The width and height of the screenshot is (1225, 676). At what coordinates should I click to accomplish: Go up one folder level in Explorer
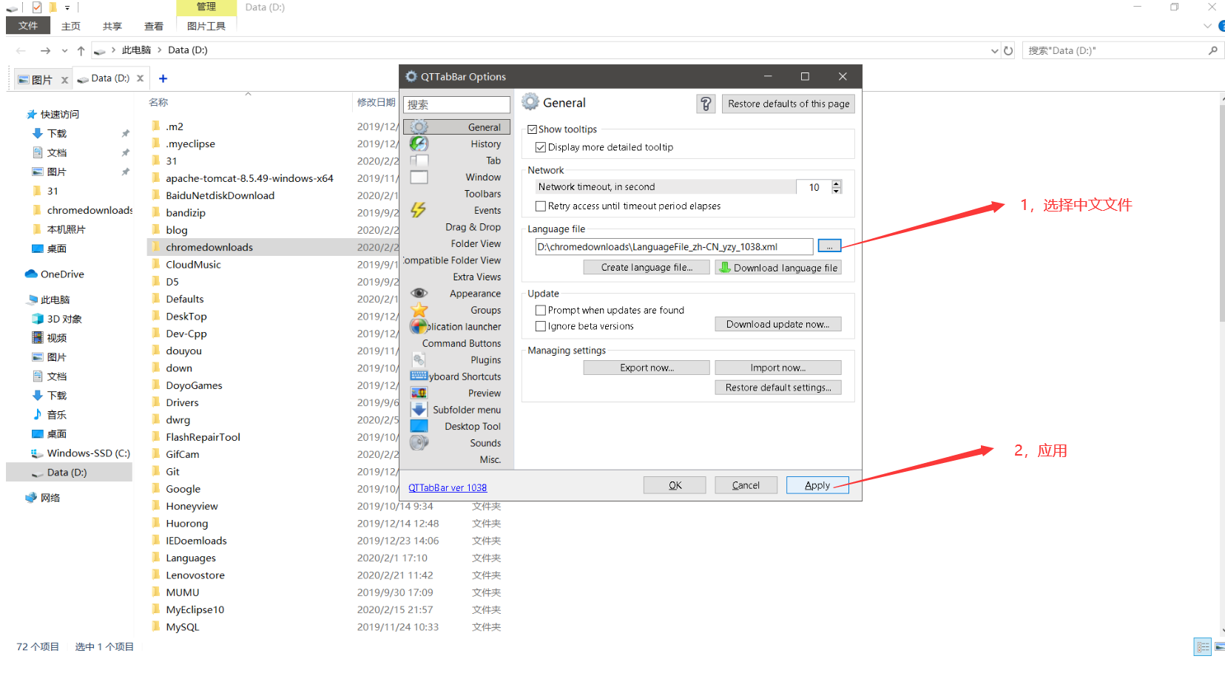[x=81, y=50]
